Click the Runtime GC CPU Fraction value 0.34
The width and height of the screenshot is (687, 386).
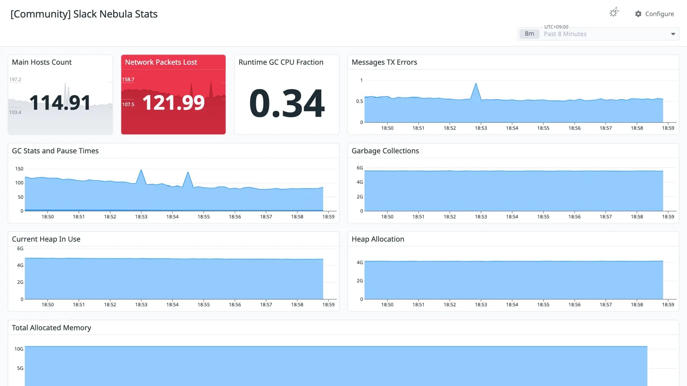(287, 103)
